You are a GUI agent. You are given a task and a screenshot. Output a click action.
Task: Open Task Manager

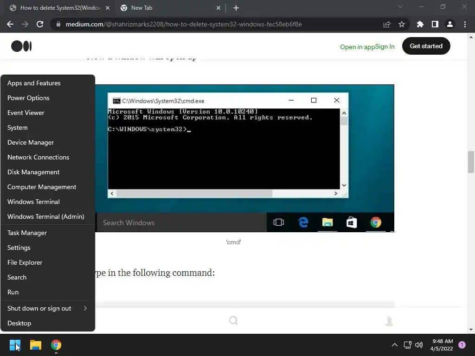48,233
